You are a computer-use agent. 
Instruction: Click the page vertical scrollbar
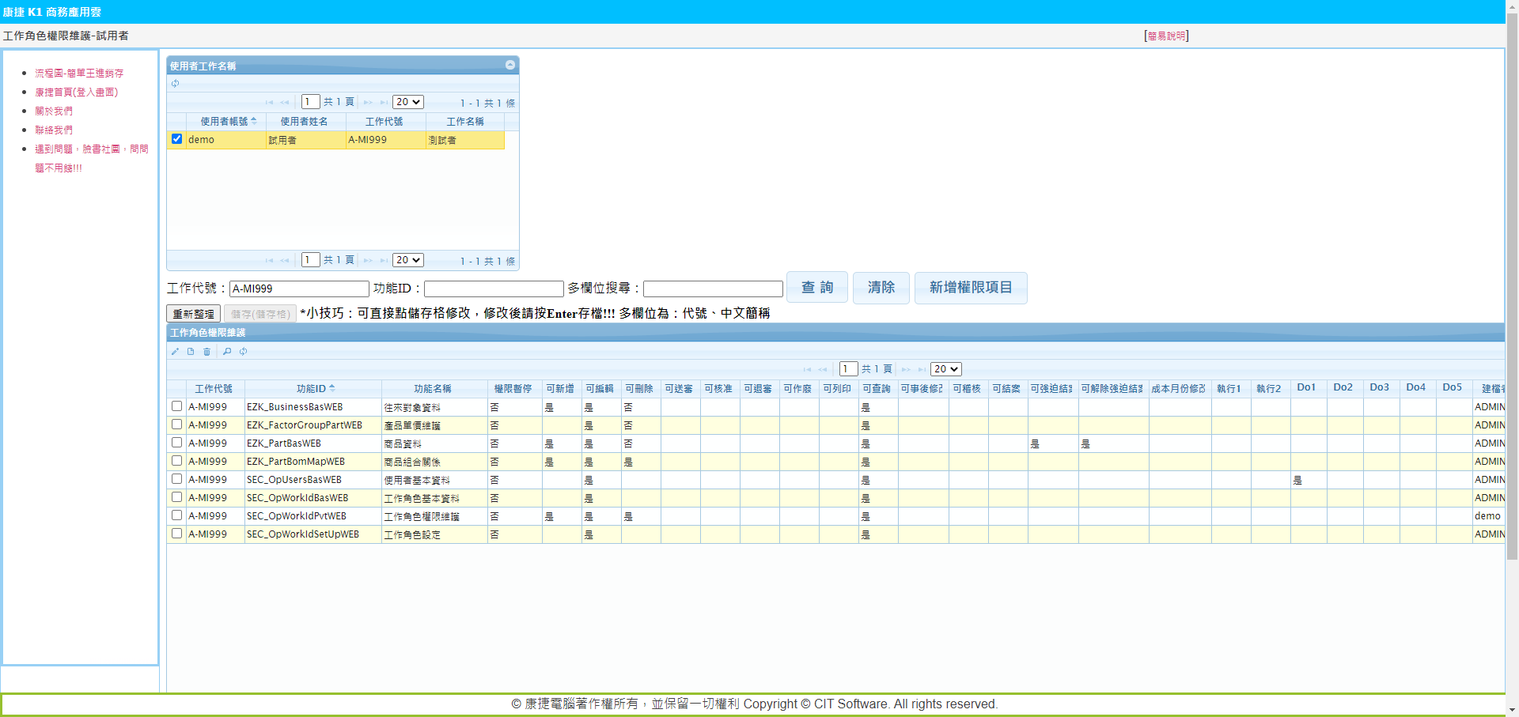pos(1512,316)
